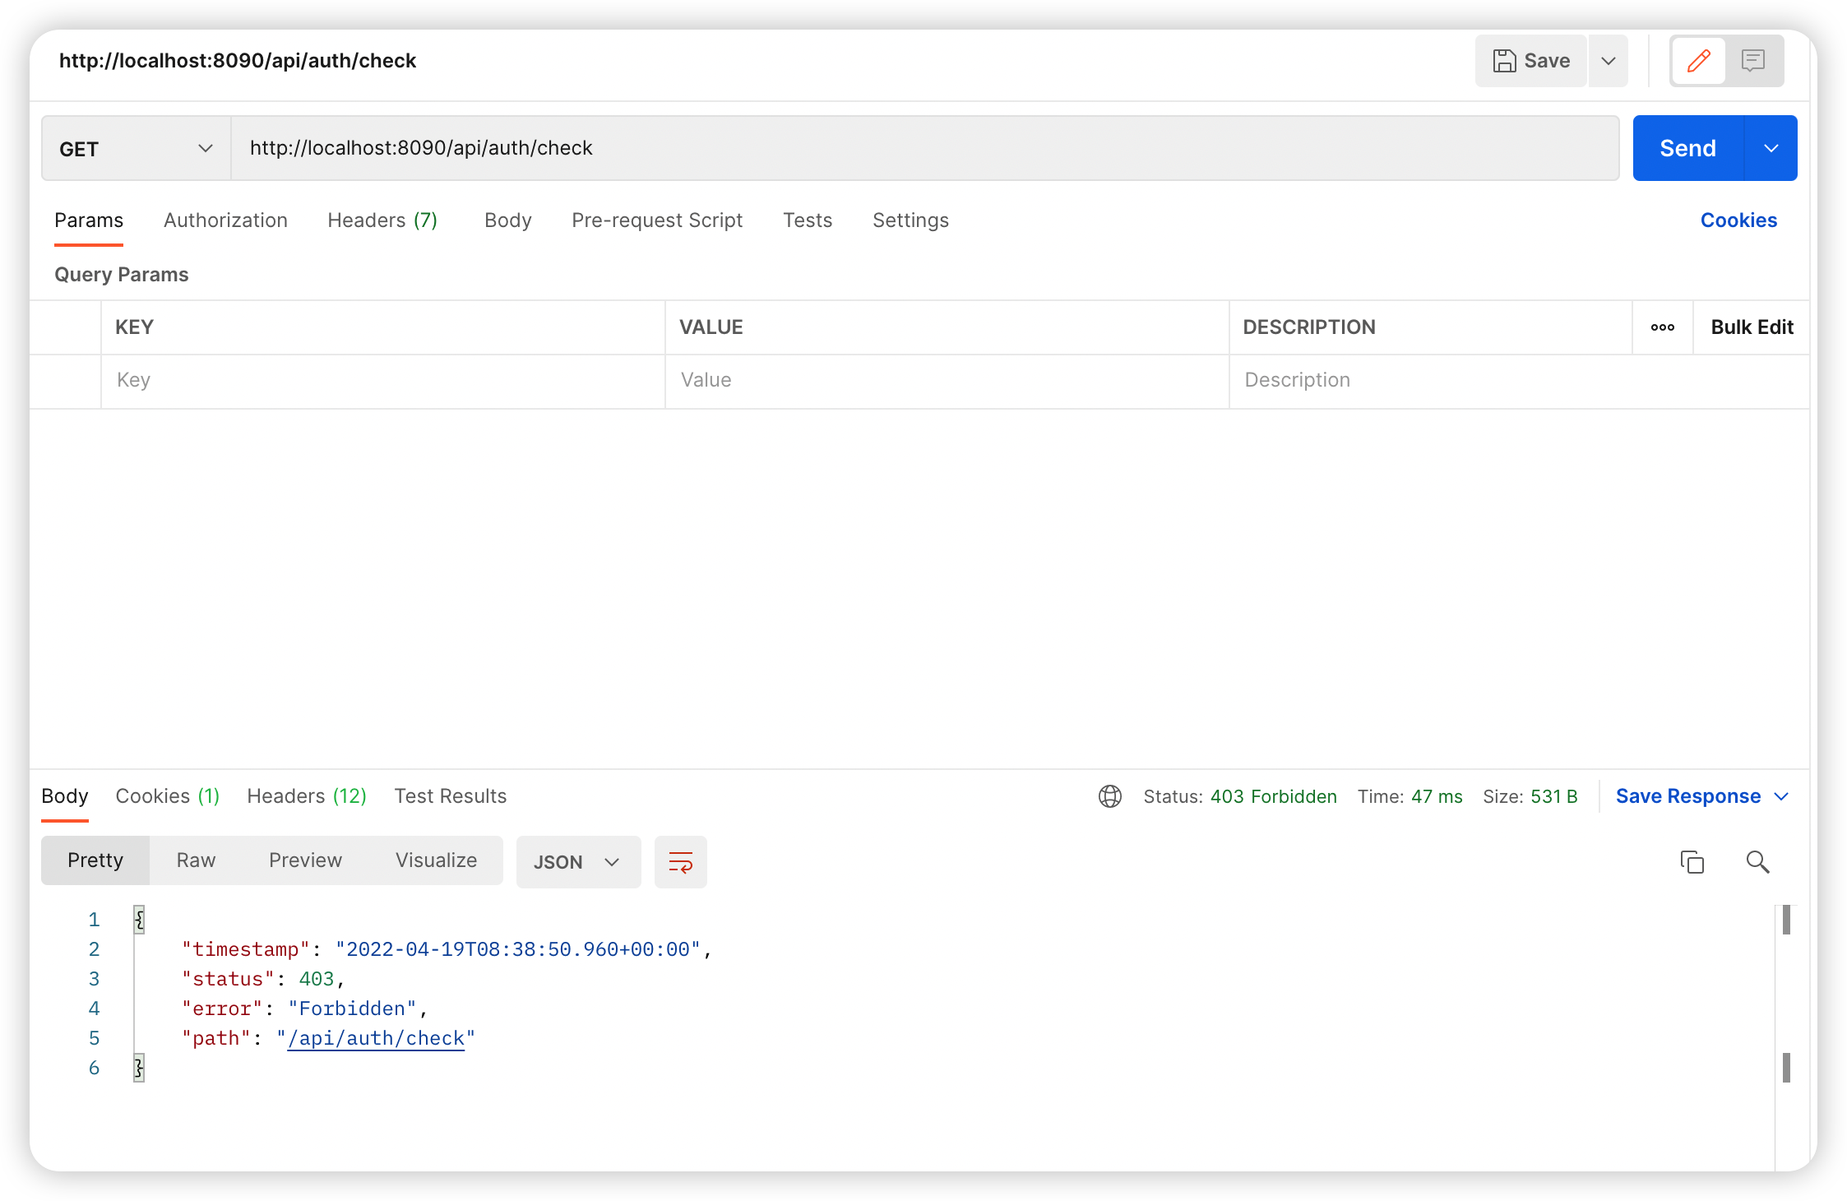Click the network globe icon
The width and height of the screenshot is (1847, 1201).
coord(1109,796)
